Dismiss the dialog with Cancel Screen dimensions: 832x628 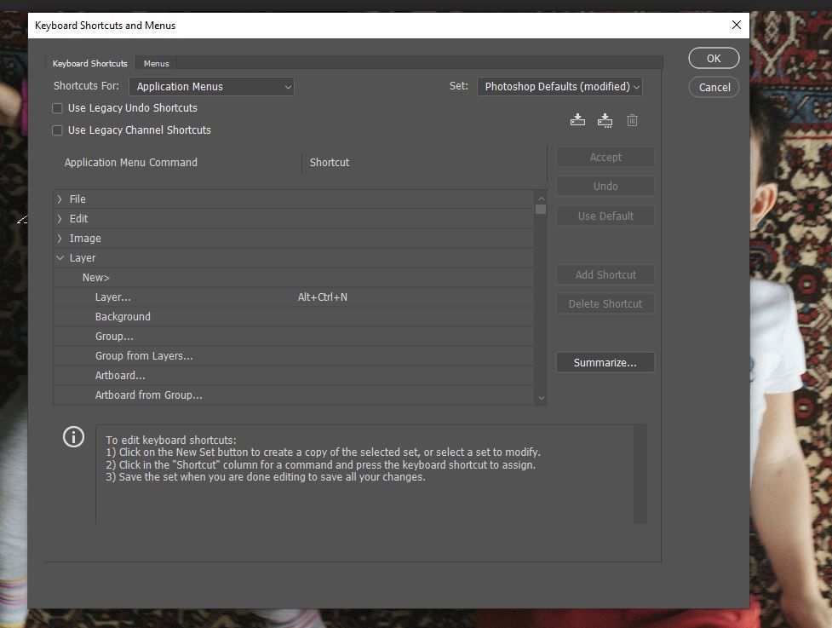coord(713,86)
